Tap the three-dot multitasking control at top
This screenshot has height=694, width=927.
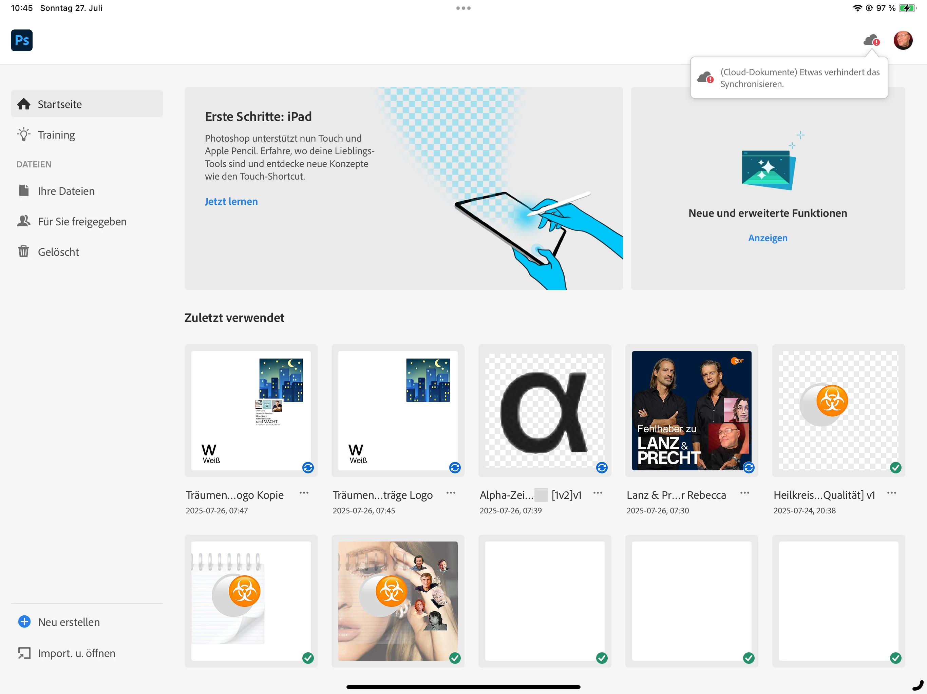point(463,8)
